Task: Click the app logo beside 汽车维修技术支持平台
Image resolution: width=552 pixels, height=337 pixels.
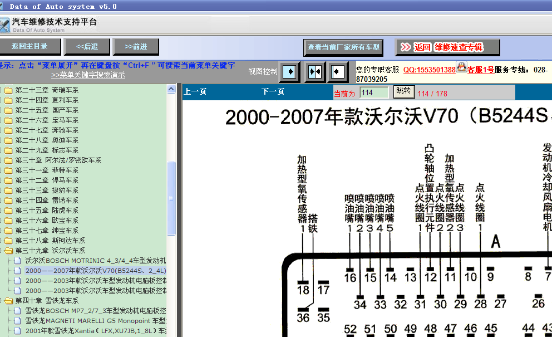Action: (x=4, y=26)
